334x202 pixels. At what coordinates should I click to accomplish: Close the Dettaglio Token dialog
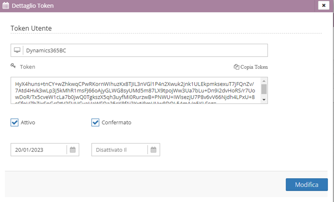click(323, 6)
